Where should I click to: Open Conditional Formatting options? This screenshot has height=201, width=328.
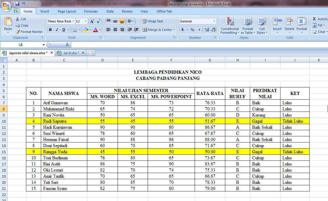pos(229,26)
